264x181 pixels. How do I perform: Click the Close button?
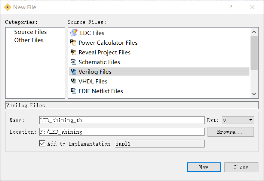click(241, 167)
